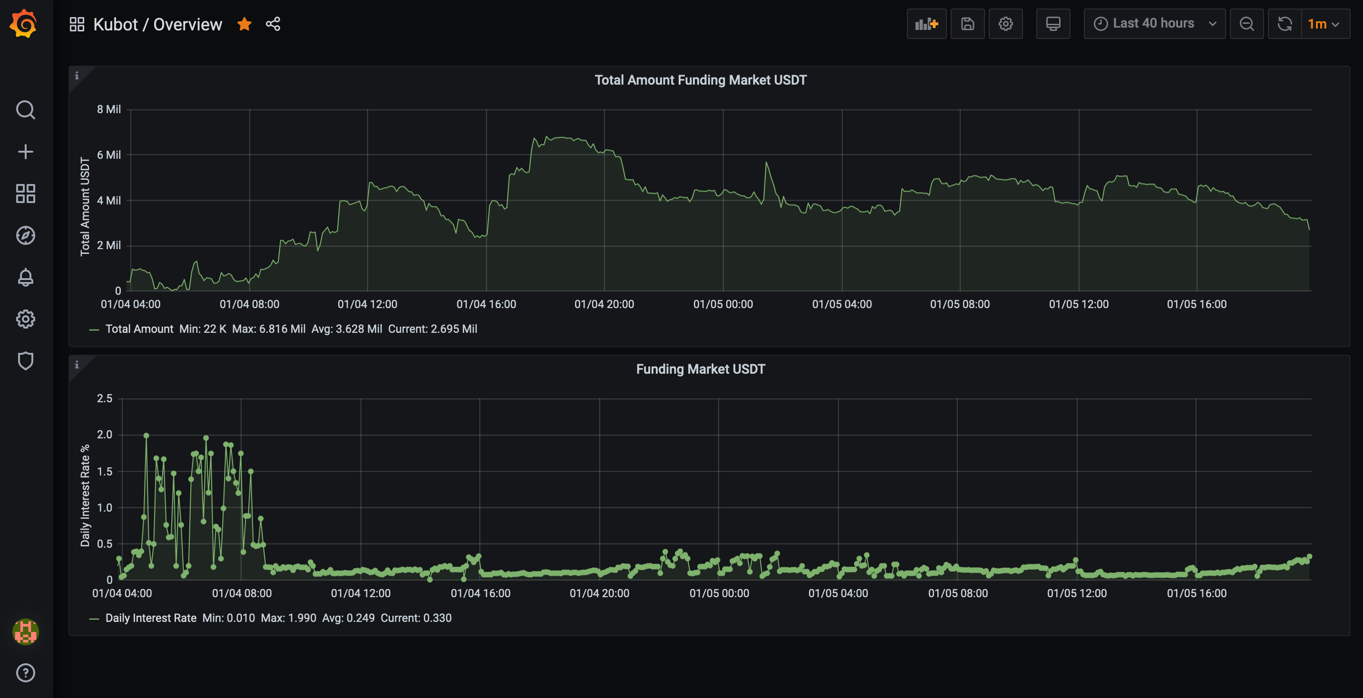The width and height of the screenshot is (1363, 698).
Task: Click the zoom out time range button
Action: point(1246,24)
